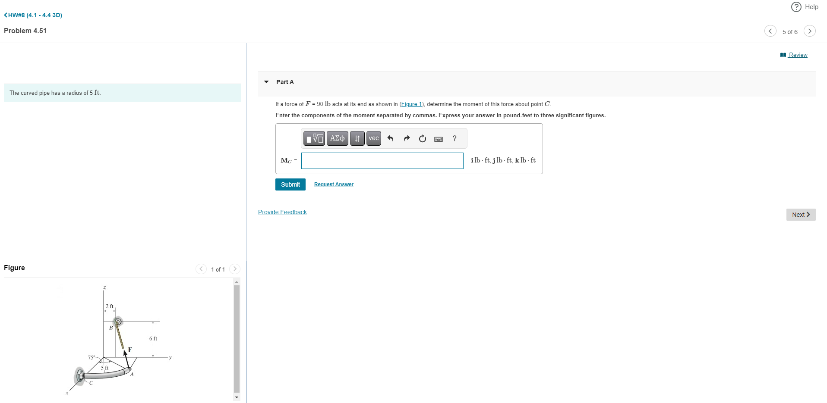Collapse the Part A section
This screenshot has width=827, height=403.
click(x=266, y=82)
